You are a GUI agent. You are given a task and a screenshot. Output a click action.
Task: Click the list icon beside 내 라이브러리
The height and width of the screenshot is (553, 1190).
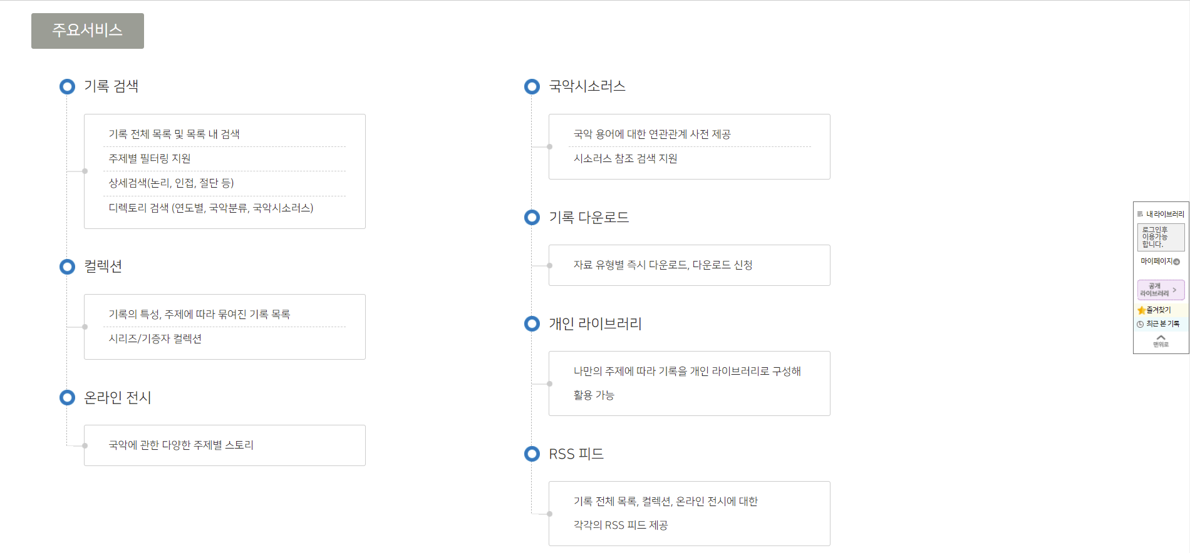click(1140, 214)
